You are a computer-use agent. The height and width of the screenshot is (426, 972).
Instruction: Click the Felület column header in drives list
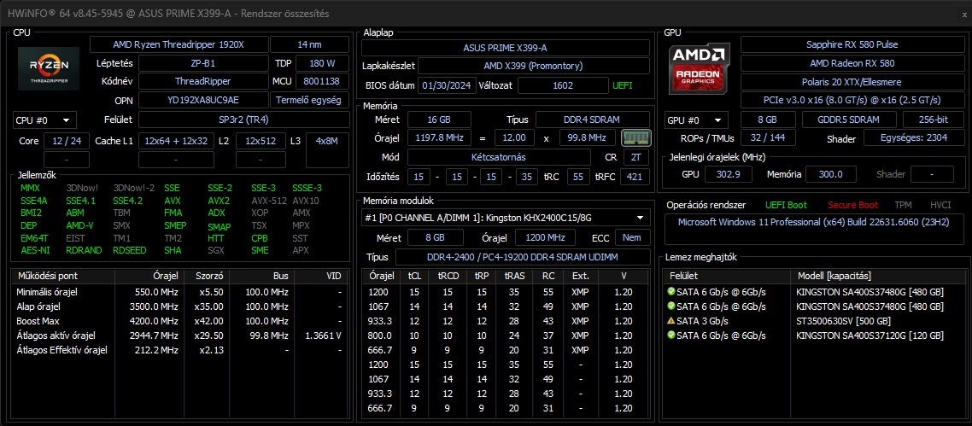[727, 276]
